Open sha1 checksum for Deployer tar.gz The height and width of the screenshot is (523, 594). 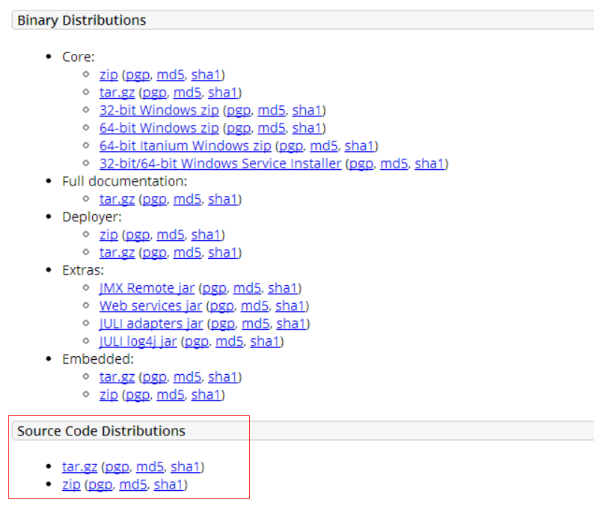click(223, 253)
